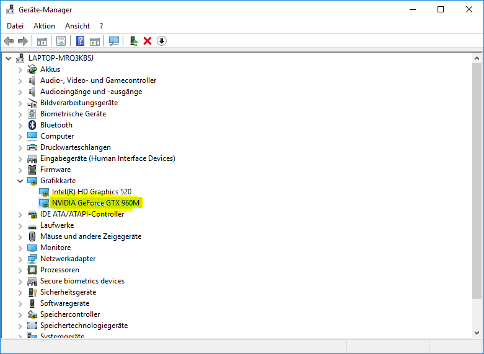Toggle the action pane toolbar icon
This screenshot has width=484, height=354.
[x=95, y=41]
